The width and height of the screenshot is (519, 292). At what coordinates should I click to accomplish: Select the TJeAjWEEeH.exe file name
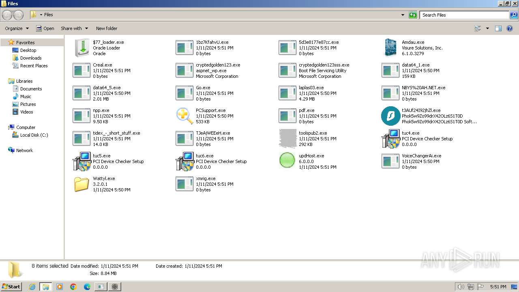click(213, 133)
